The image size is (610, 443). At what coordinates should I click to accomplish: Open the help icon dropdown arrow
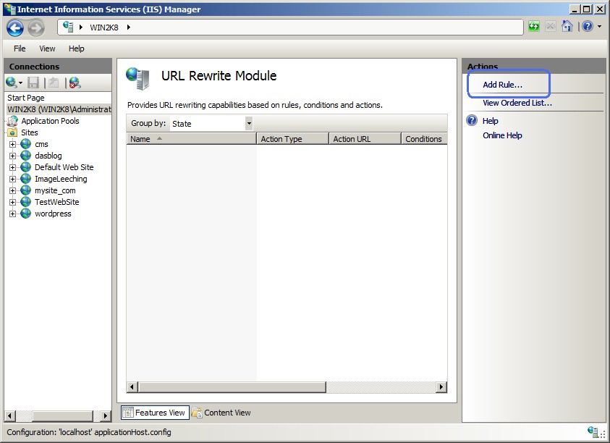tap(599, 27)
